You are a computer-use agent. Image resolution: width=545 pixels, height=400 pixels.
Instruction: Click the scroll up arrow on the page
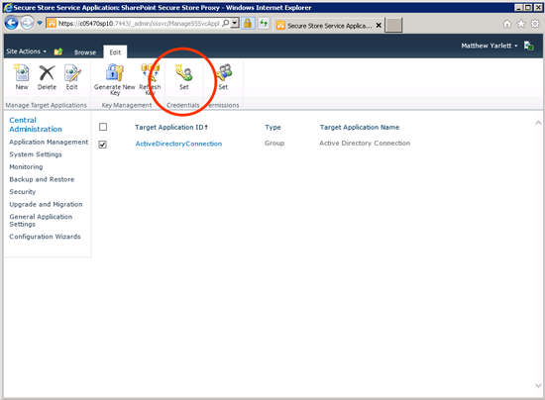(538, 123)
